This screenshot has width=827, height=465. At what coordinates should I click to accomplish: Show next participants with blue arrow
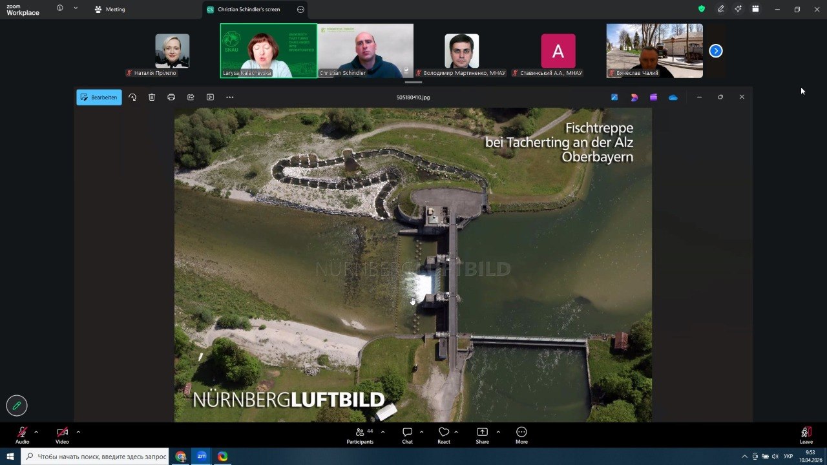point(715,51)
